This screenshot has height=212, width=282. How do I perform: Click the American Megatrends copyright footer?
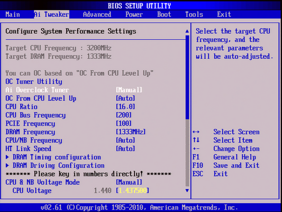pyautogui.click(x=139, y=208)
